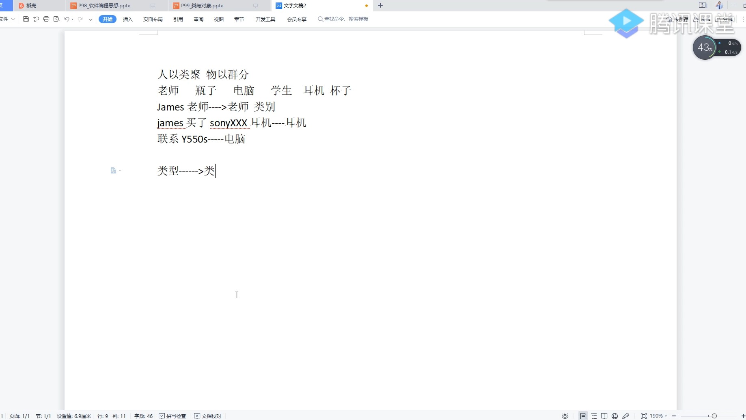Click 页面: 1/1 in status bar
The height and width of the screenshot is (420, 746).
point(19,416)
